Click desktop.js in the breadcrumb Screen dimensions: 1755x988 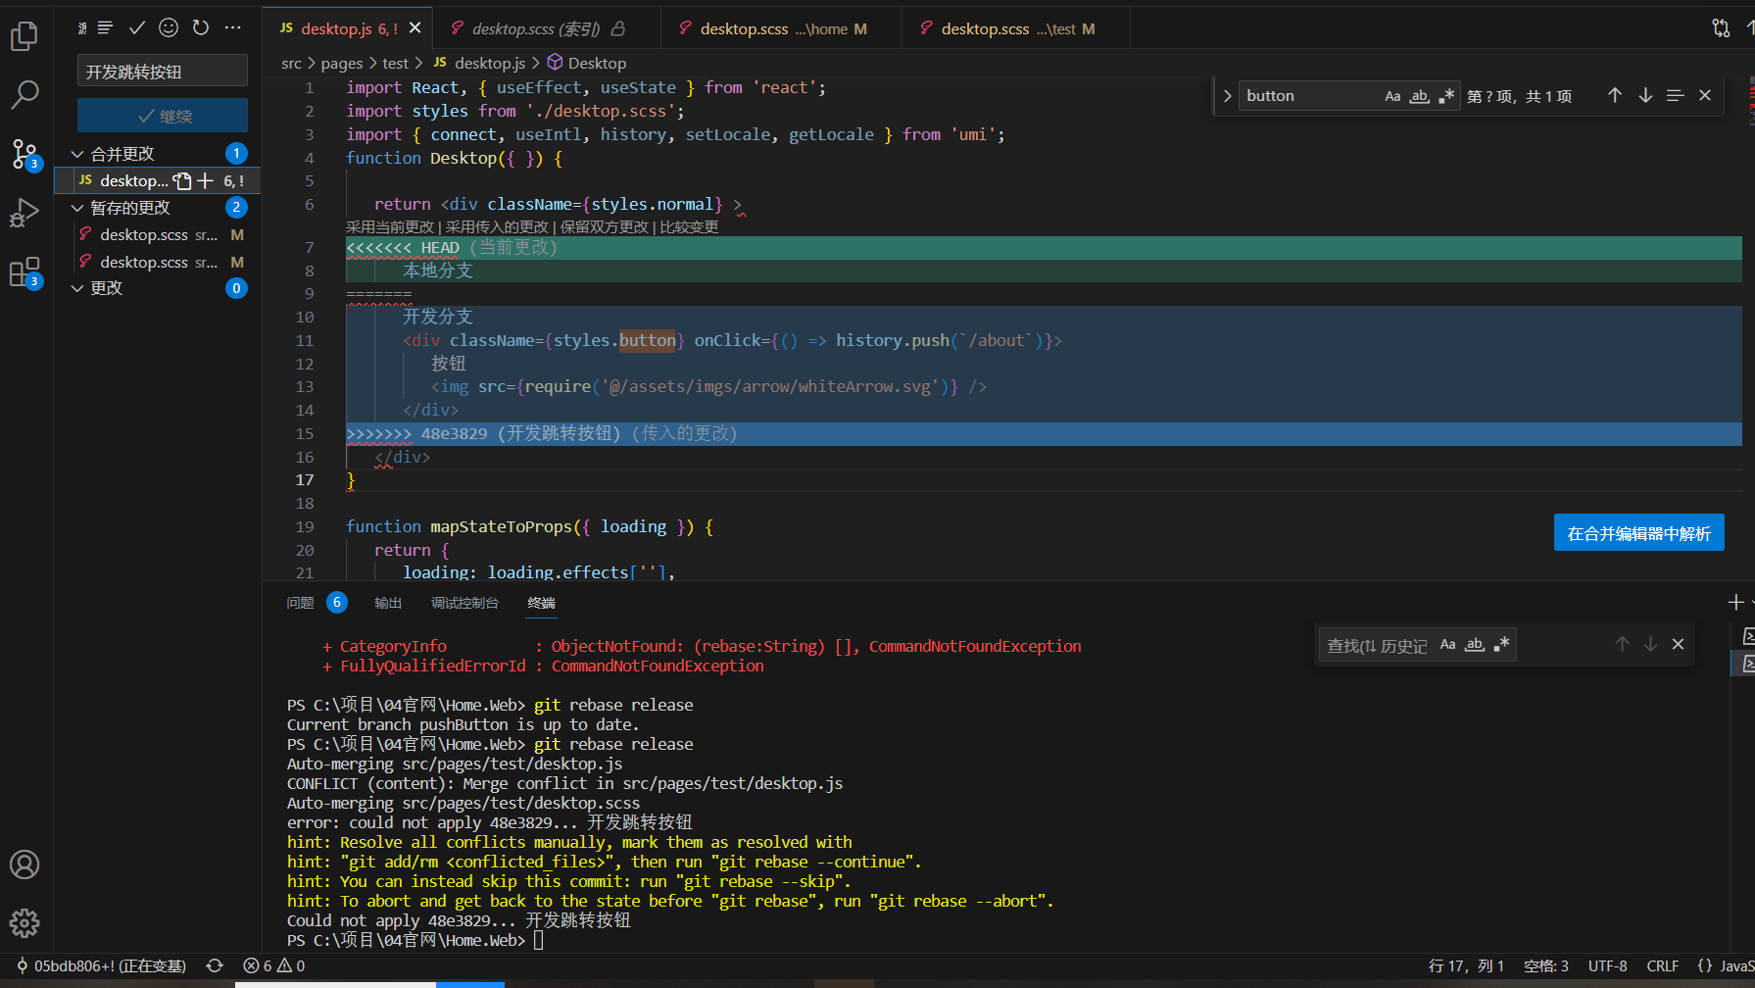pos(479,63)
